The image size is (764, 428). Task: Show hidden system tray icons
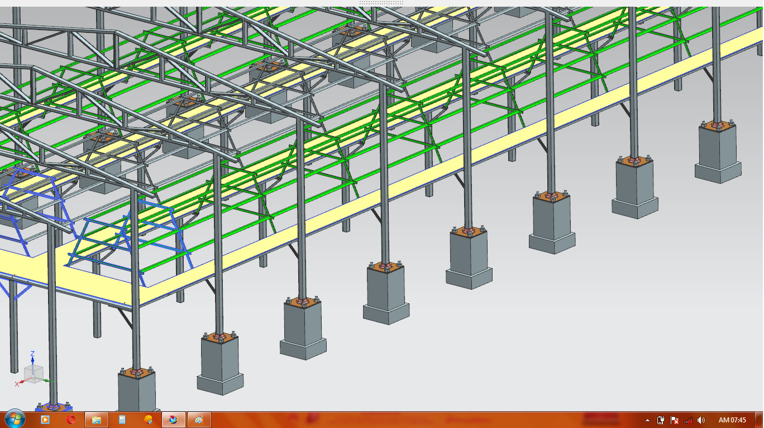pyautogui.click(x=648, y=420)
